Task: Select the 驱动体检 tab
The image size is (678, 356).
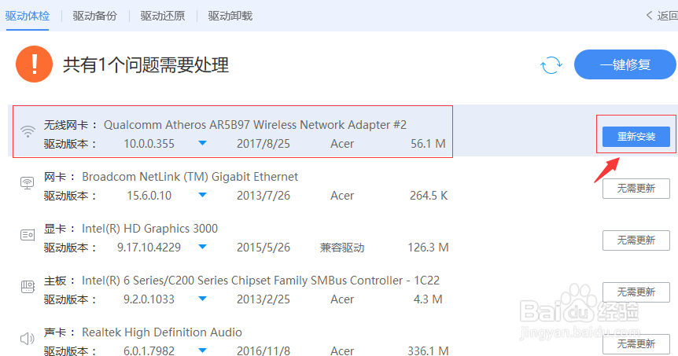Action: click(x=27, y=16)
